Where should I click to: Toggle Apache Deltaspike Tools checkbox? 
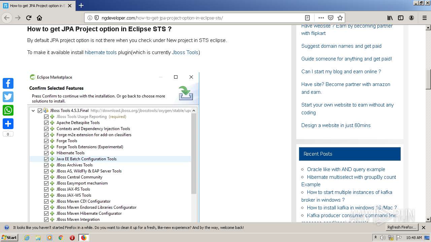pos(46,123)
